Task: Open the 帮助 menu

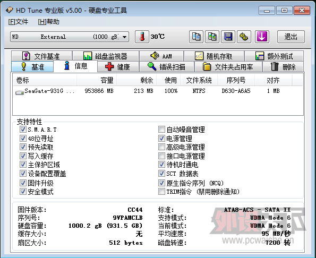Action: [x=48, y=22]
